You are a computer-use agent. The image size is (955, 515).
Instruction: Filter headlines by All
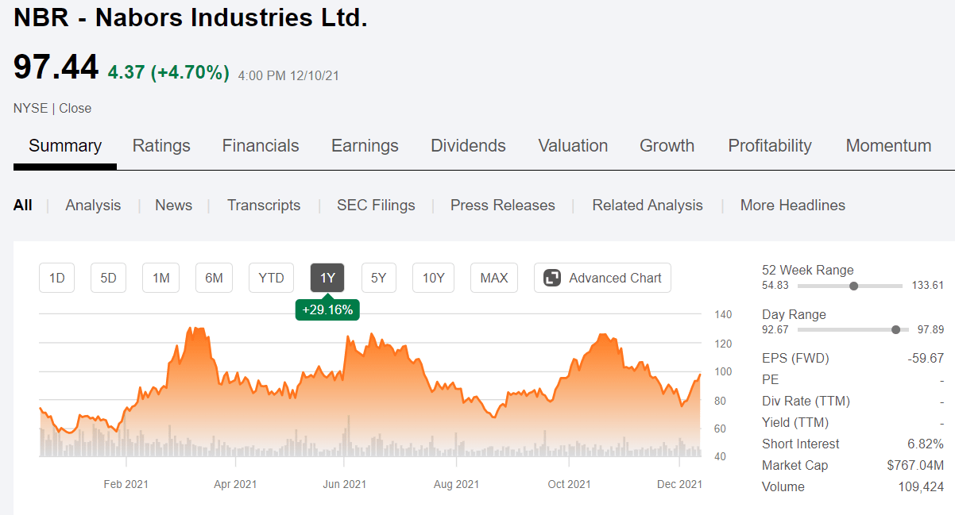pos(23,206)
